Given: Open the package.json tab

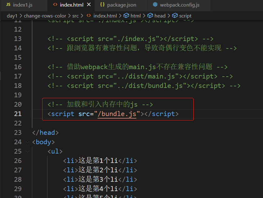Looking at the screenshot, I should pos(121,5).
